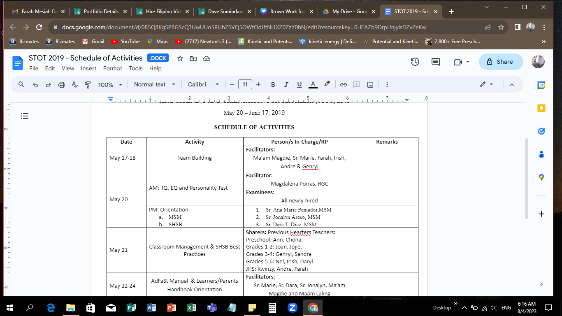Open Contacts side panel
This screenshot has width=562, height=316.
point(541,154)
